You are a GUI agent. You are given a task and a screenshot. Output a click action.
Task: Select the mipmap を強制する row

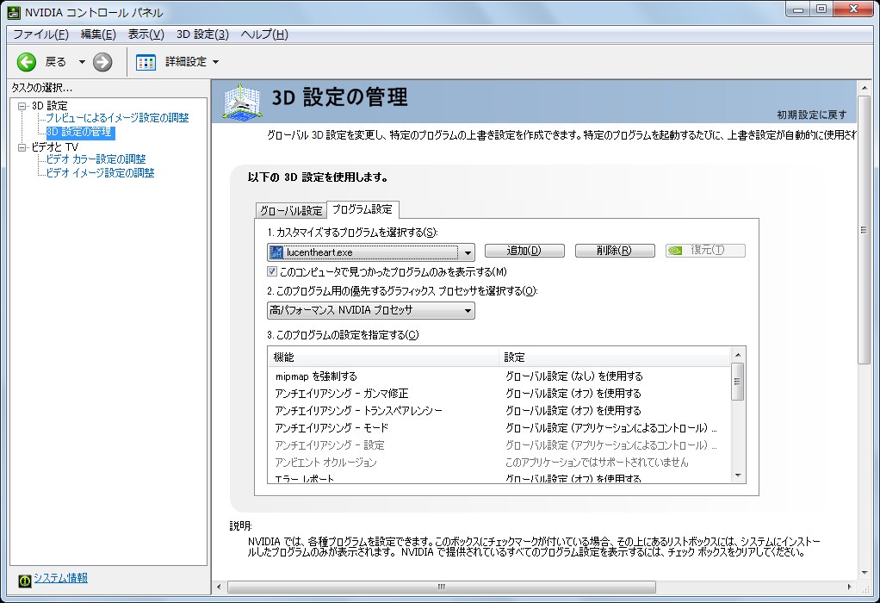coord(499,376)
